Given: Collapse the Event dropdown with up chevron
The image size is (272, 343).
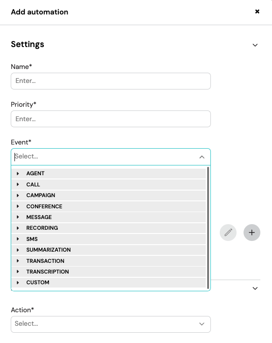Looking at the screenshot, I should click(x=202, y=157).
